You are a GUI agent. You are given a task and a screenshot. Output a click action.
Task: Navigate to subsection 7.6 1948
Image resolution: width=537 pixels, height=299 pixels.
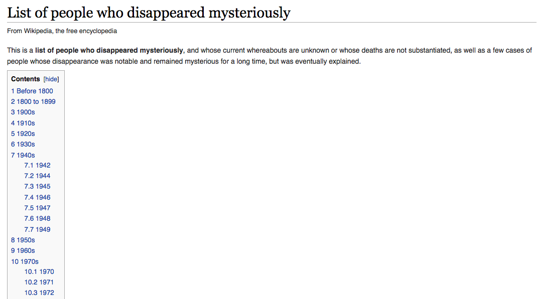click(37, 219)
